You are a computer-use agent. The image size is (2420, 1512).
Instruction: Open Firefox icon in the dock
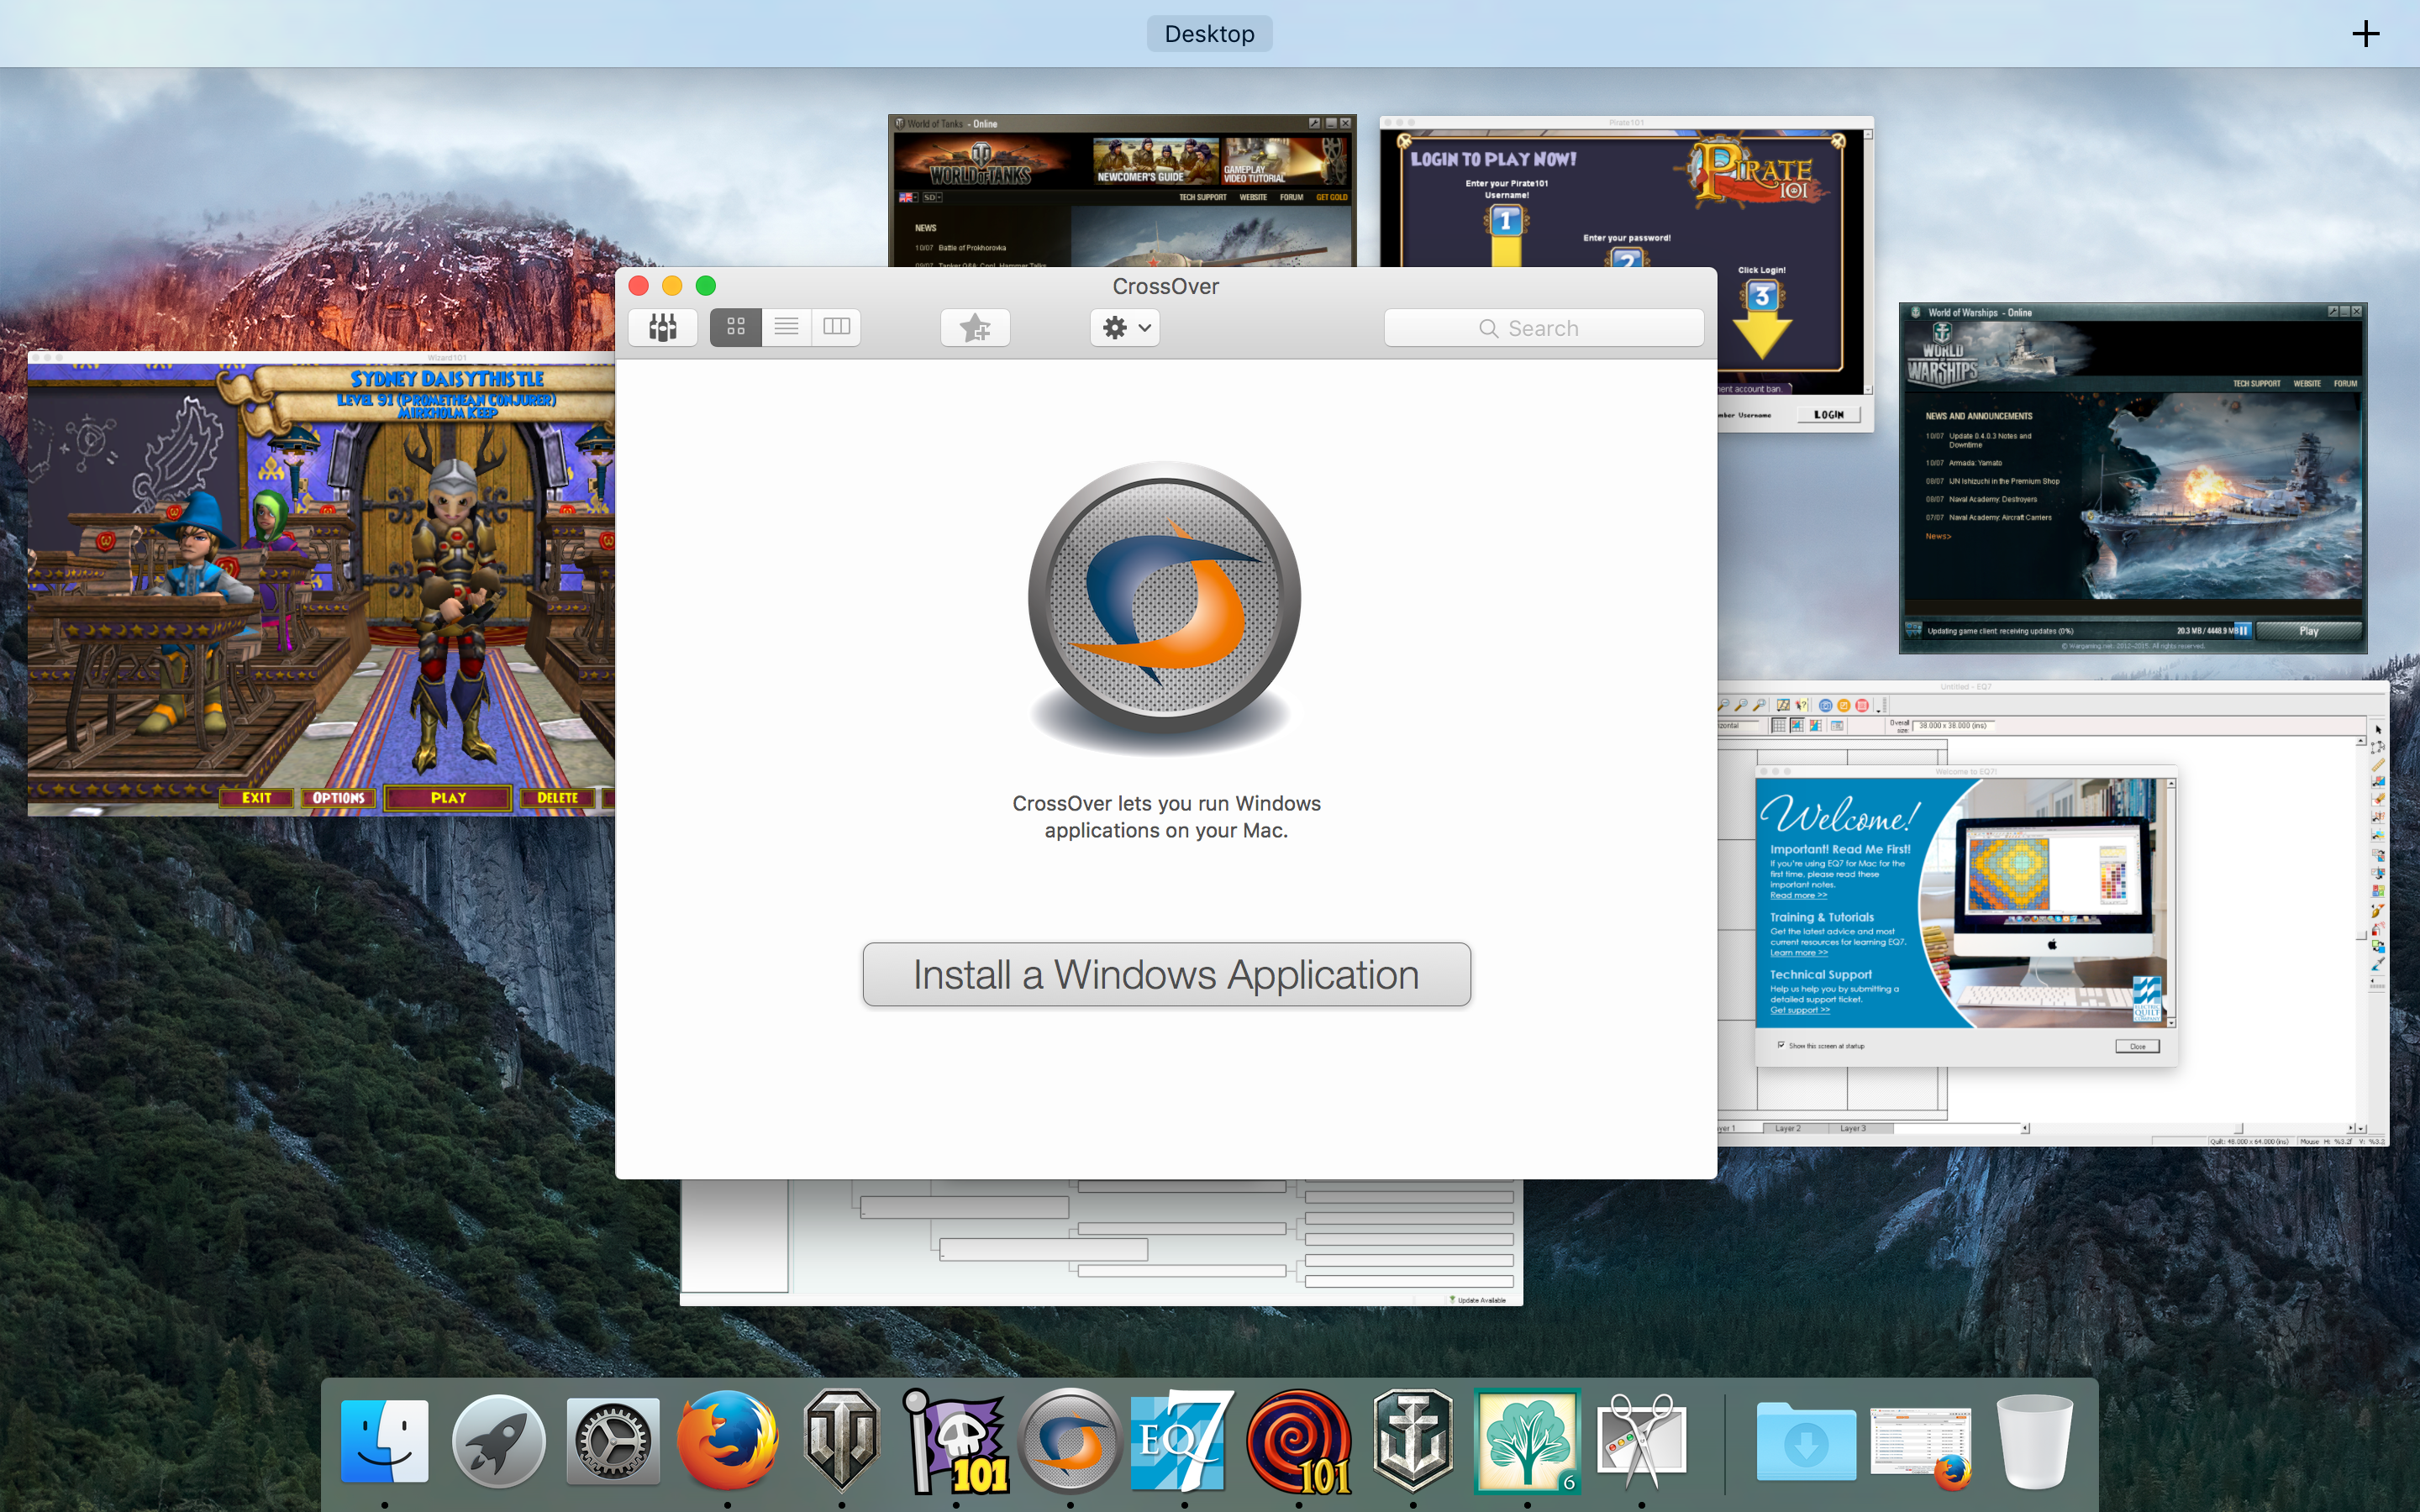(729, 1439)
